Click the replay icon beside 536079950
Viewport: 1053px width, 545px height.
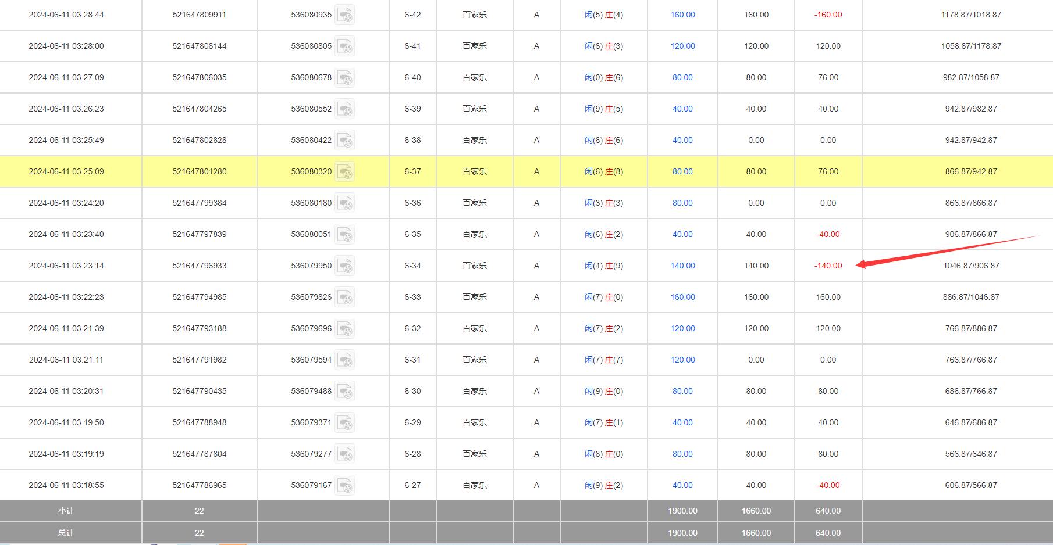pyautogui.click(x=344, y=266)
